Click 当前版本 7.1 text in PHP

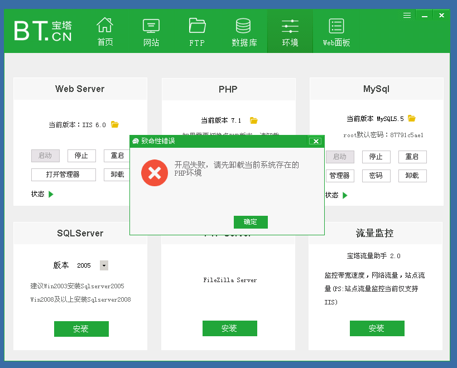[x=221, y=120]
